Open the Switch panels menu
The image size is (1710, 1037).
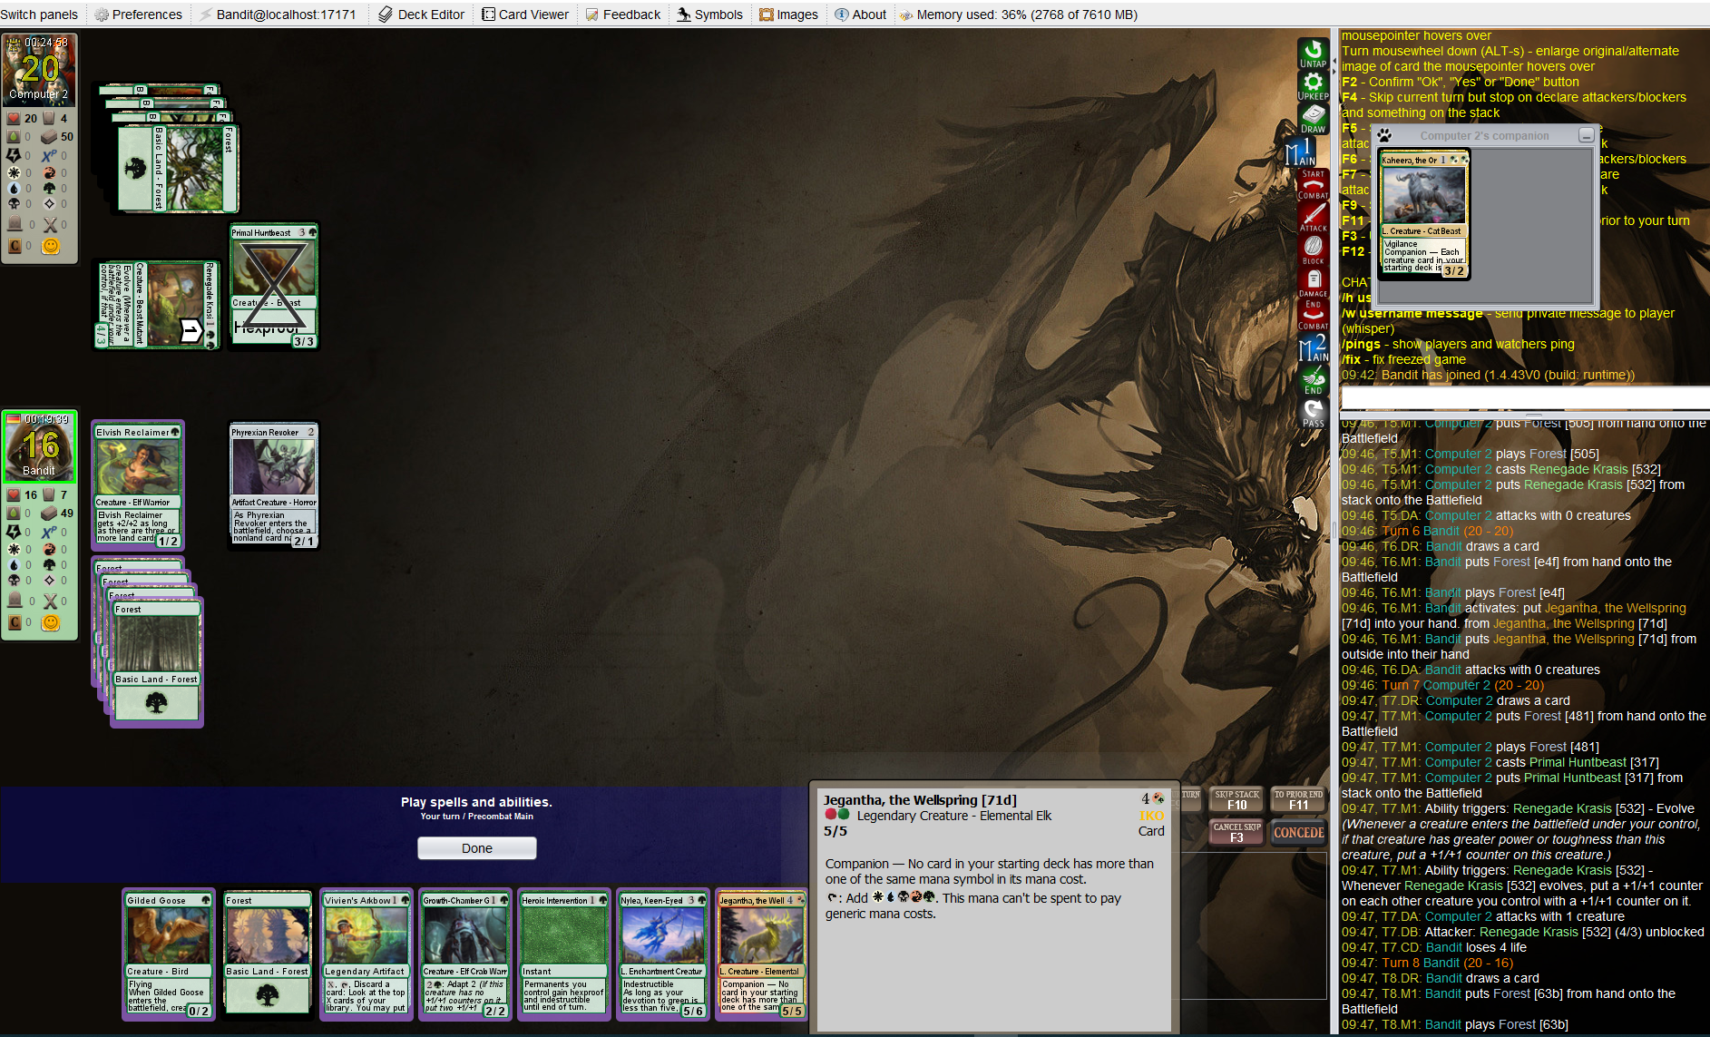click(x=39, y=15)
